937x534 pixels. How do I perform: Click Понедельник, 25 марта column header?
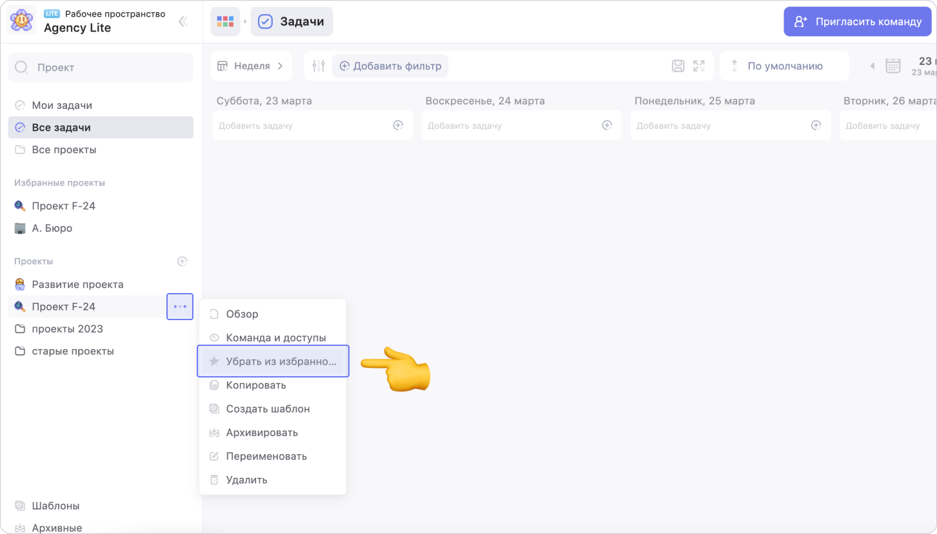point(695,101)
